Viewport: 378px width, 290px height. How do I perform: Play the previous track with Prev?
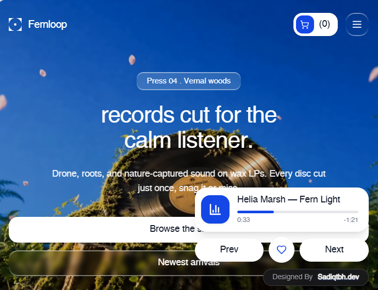pyautogui.click(x=229, y=249)
